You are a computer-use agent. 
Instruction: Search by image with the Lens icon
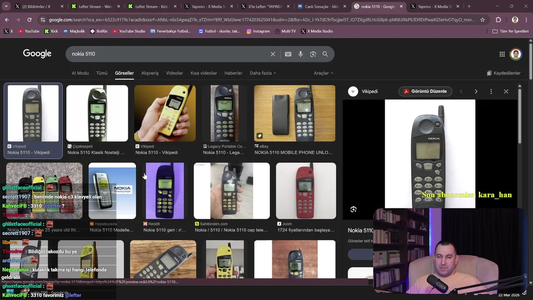313,54
